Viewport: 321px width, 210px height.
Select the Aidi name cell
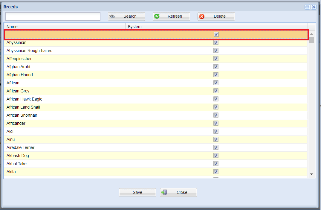[x=65, y=131]
